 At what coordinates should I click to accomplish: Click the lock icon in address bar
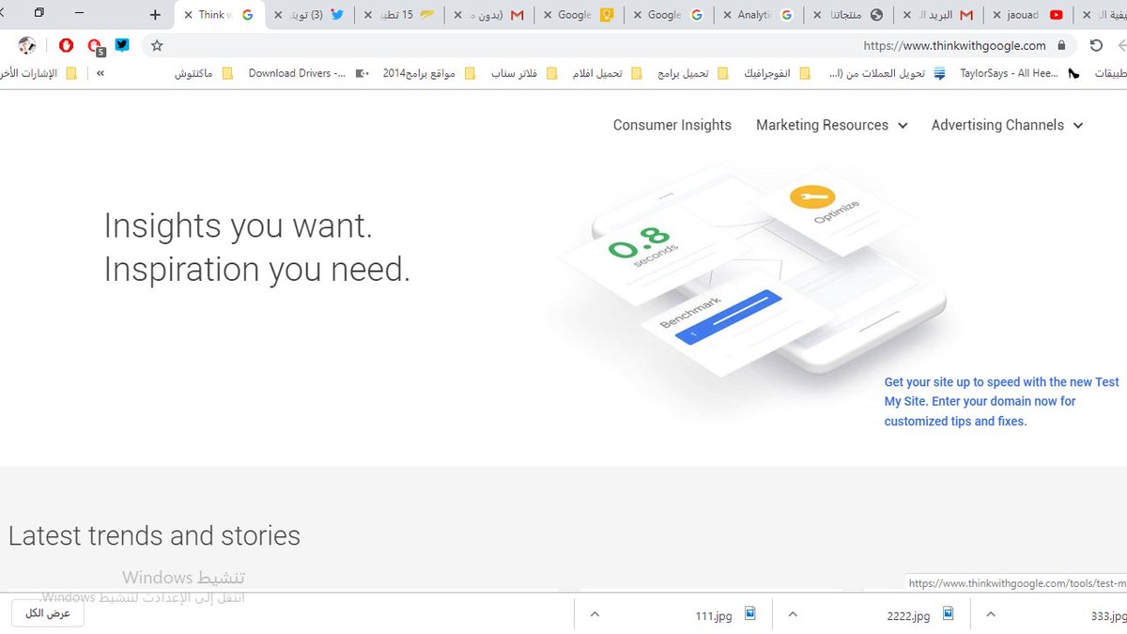click(1062, 45)
